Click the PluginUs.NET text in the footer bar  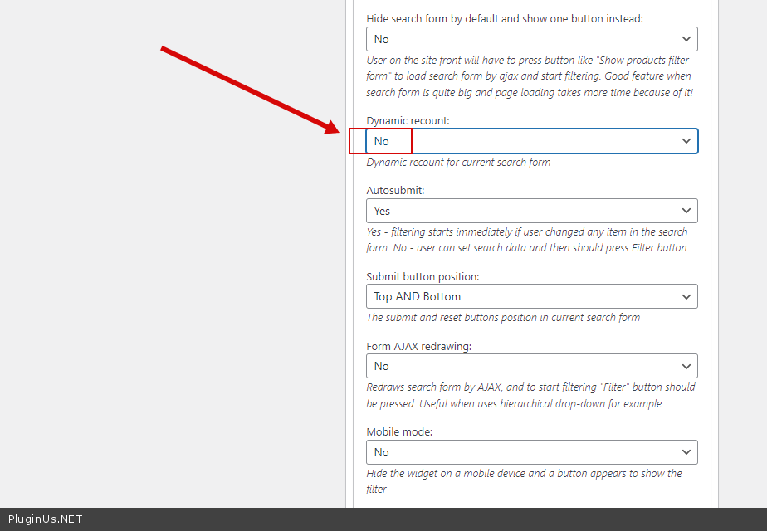pos(46,519)
